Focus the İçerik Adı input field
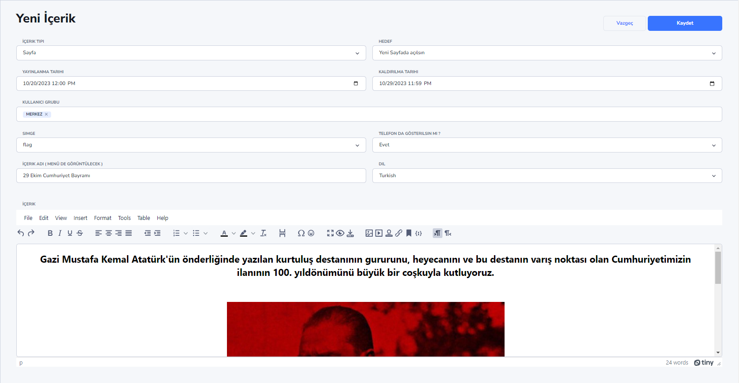This screenshot has height=383, width=739. [191, 175]
